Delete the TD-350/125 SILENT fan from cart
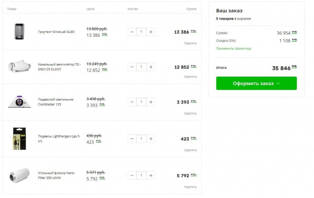Screen dimensions: 314x198 coord(190,77)
